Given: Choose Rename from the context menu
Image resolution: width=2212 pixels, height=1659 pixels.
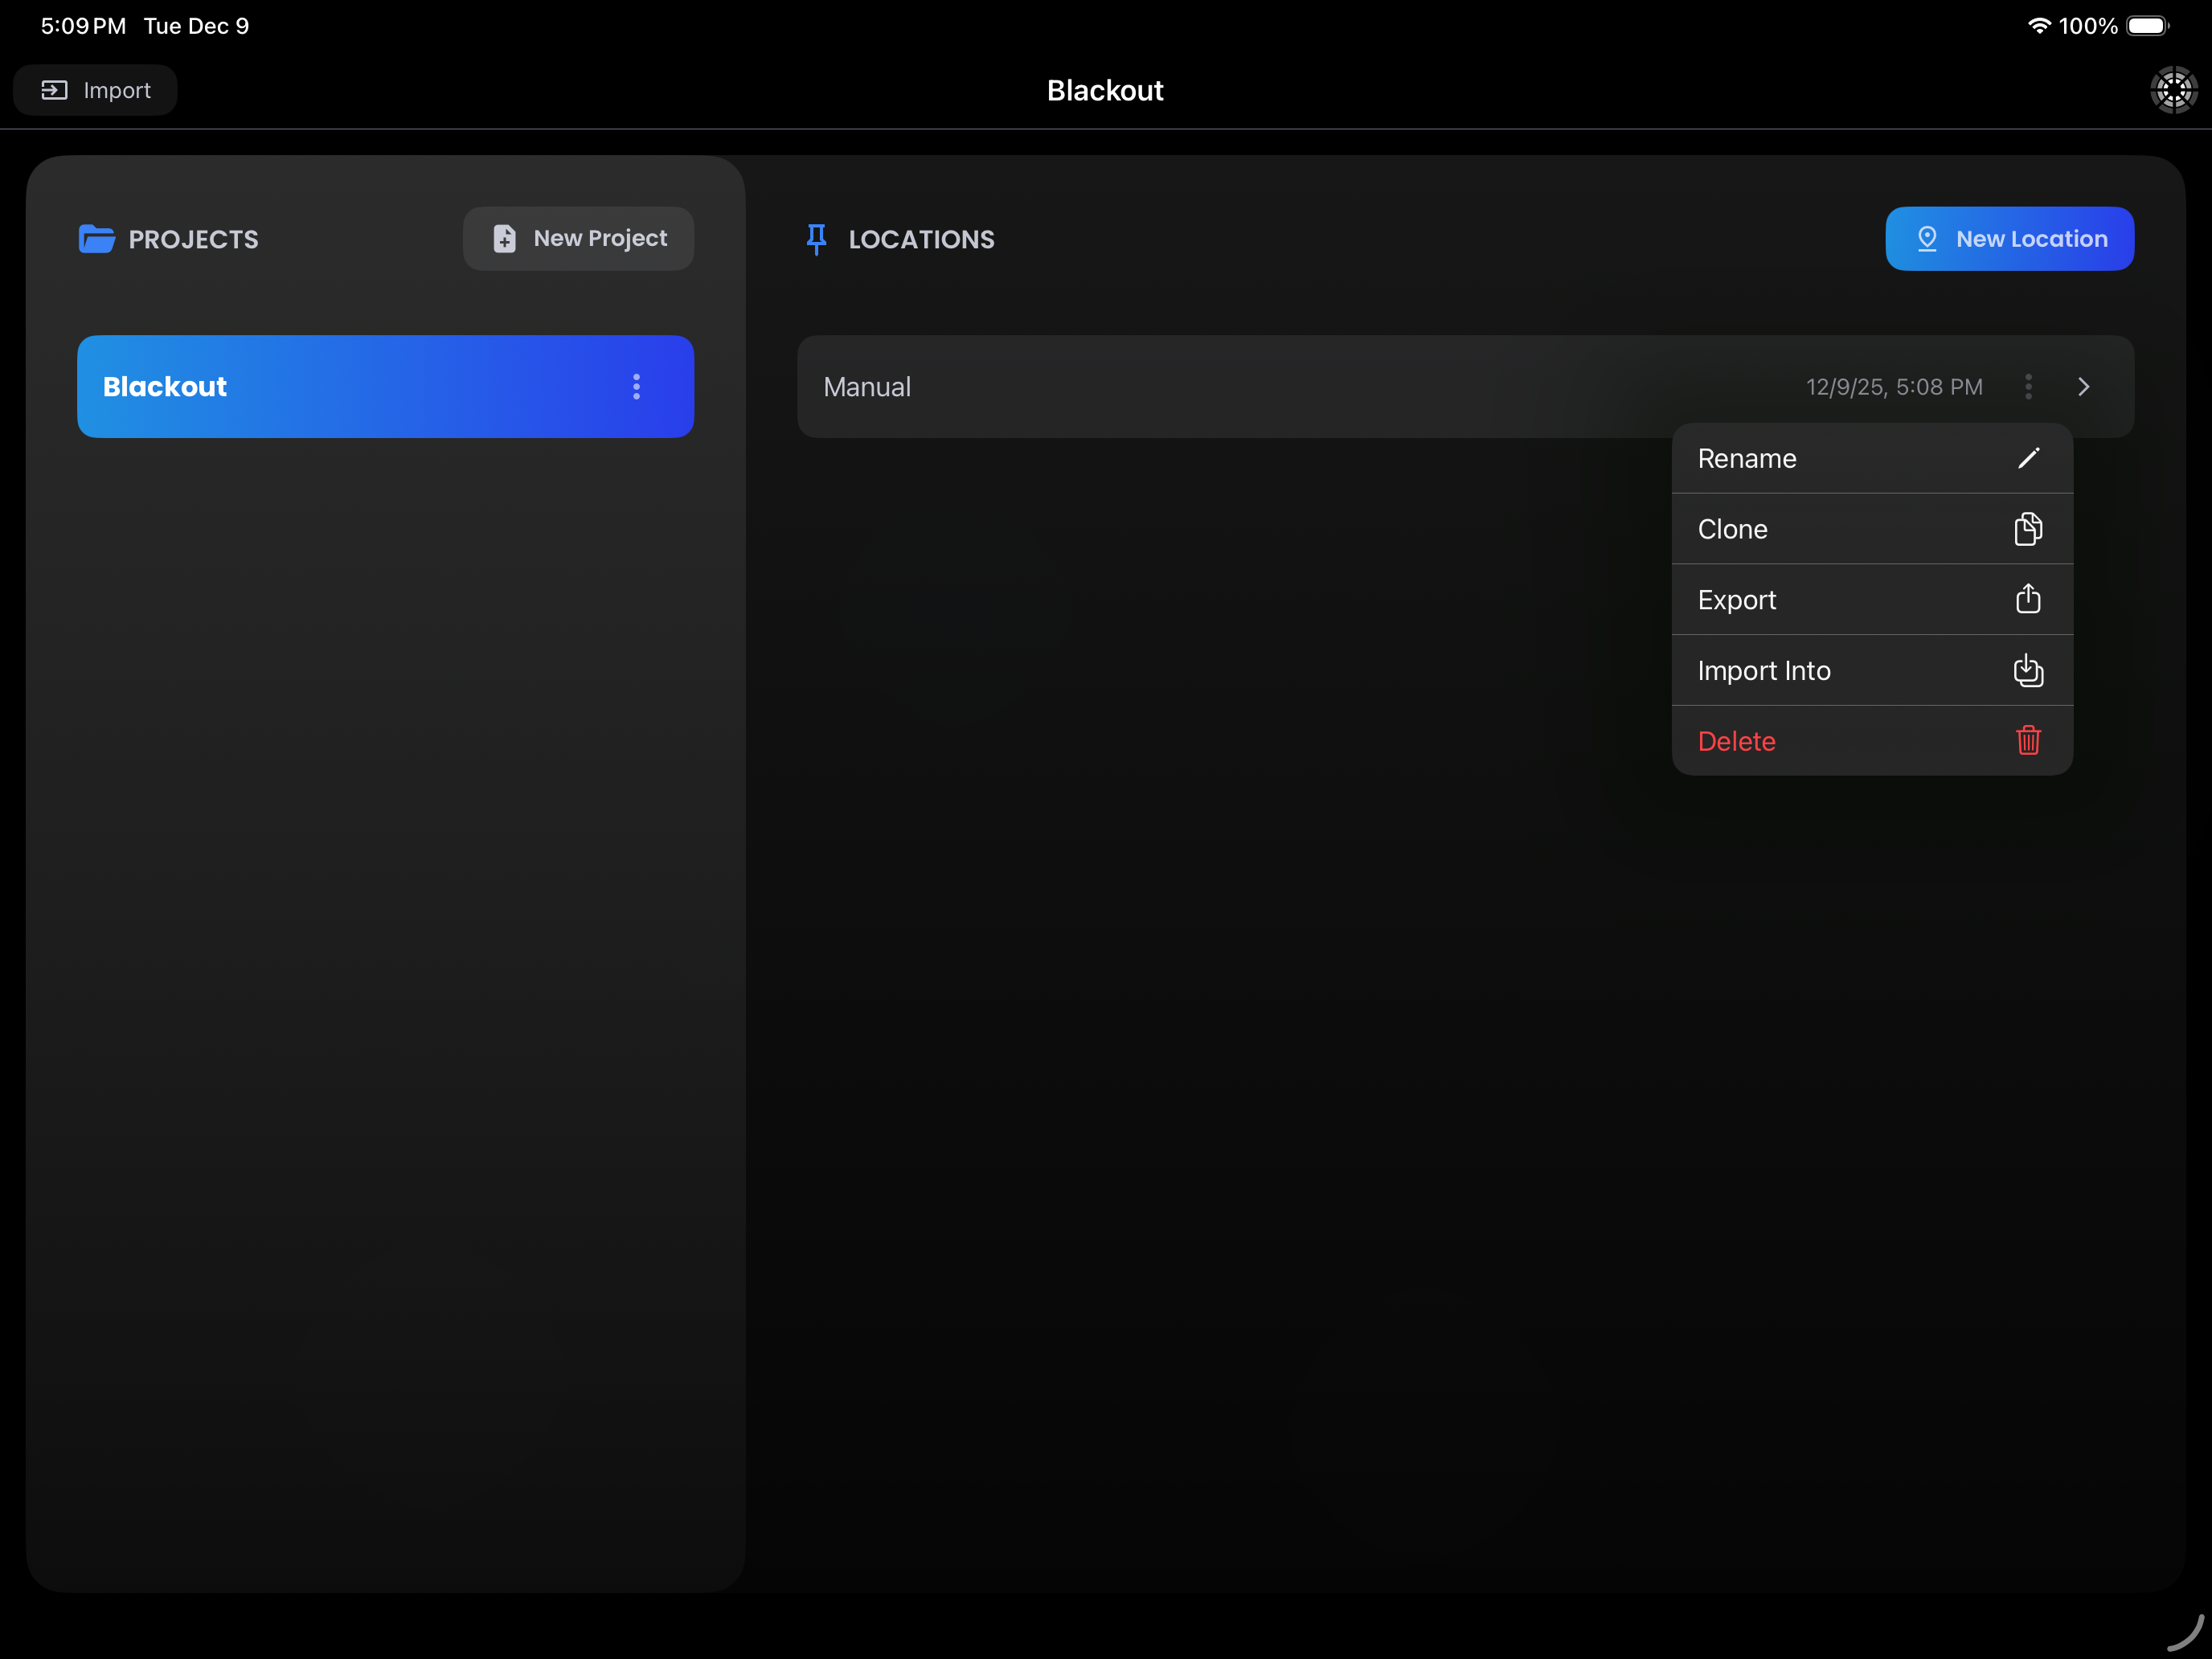Looking at the screenshot, I should (1748, 458).
